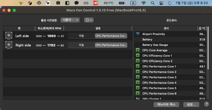Image resolution: width=212 pixels, height=110 pixels.
Task: Click the help question mark button
Action: pos(207,104)
